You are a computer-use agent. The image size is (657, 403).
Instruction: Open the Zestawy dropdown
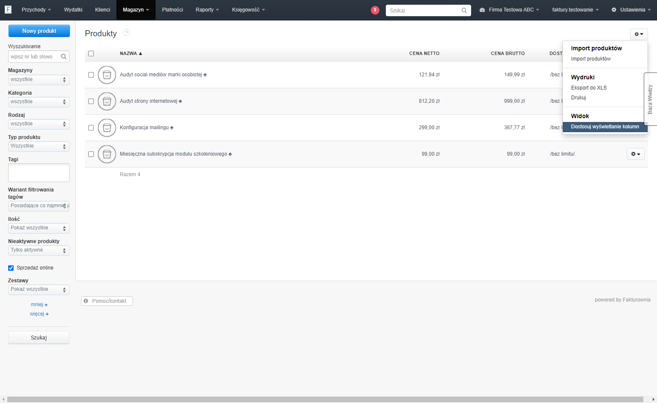pyautogui.click(x=39, y=290)
